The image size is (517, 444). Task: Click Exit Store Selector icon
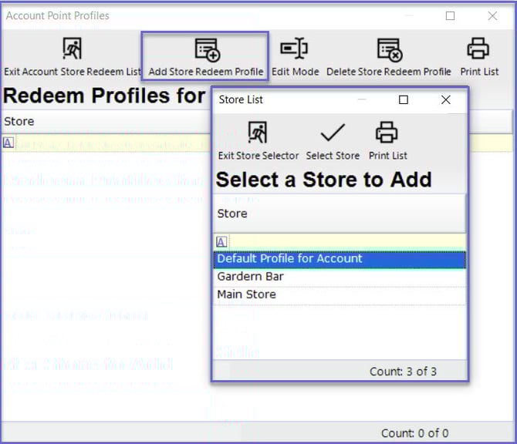point(258,133)
